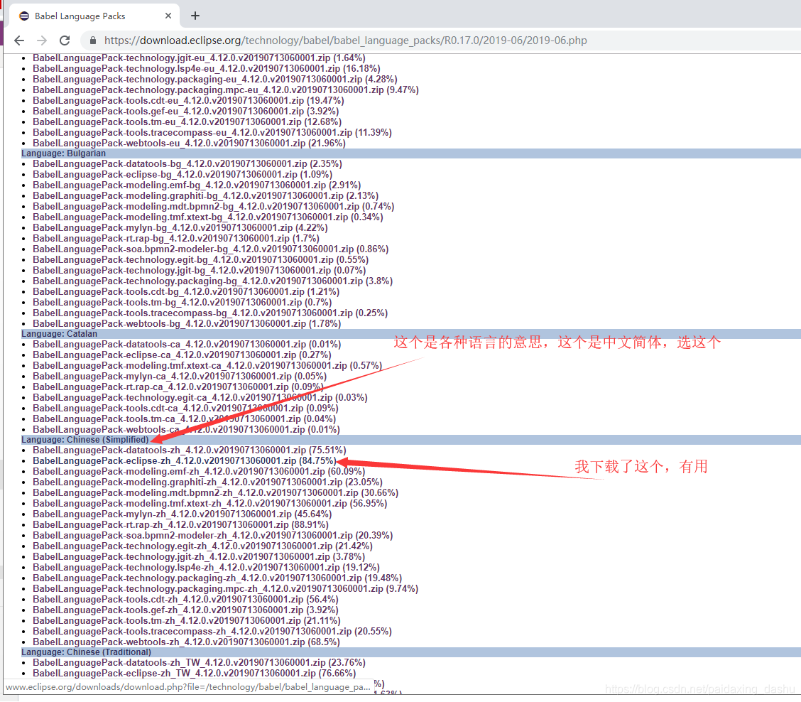The image size is (801, 702).
Task: Open BabelLanguagePack-modeling.mdt.bpmn2-zh zip link
Action: (x=216, y=493)
